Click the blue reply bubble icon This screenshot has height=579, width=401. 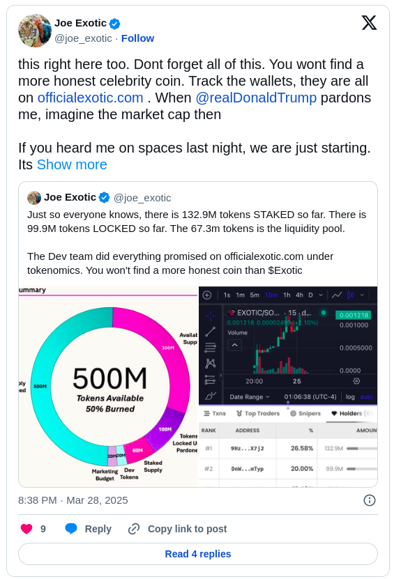coord(71,529)
